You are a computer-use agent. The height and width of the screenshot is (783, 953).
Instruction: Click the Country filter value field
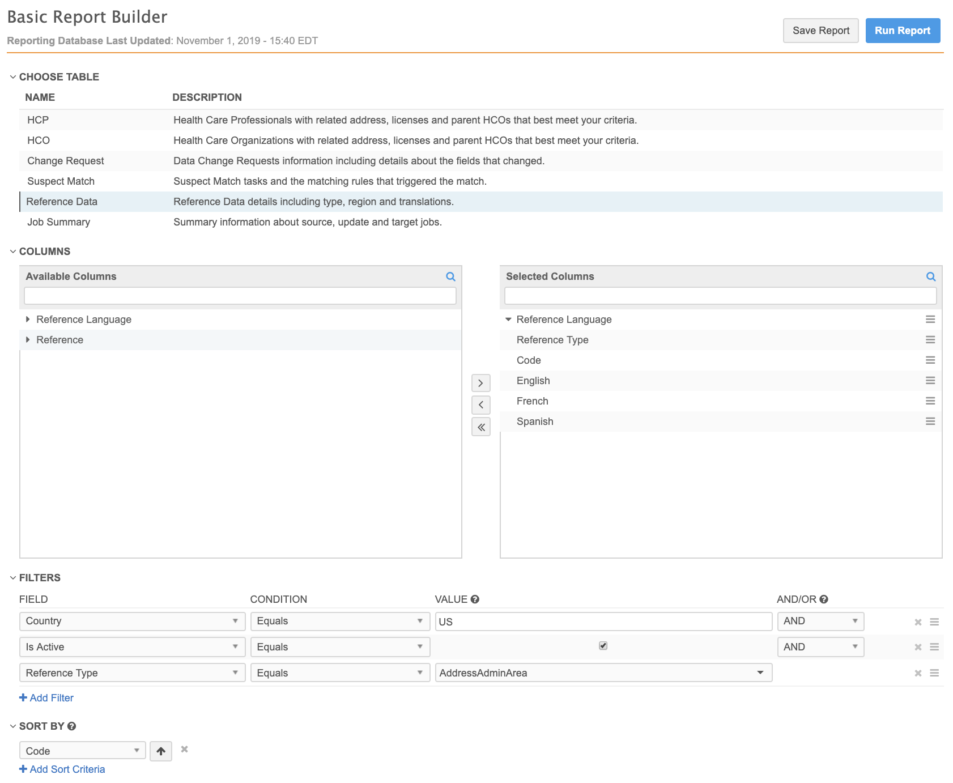pos(603,622)
